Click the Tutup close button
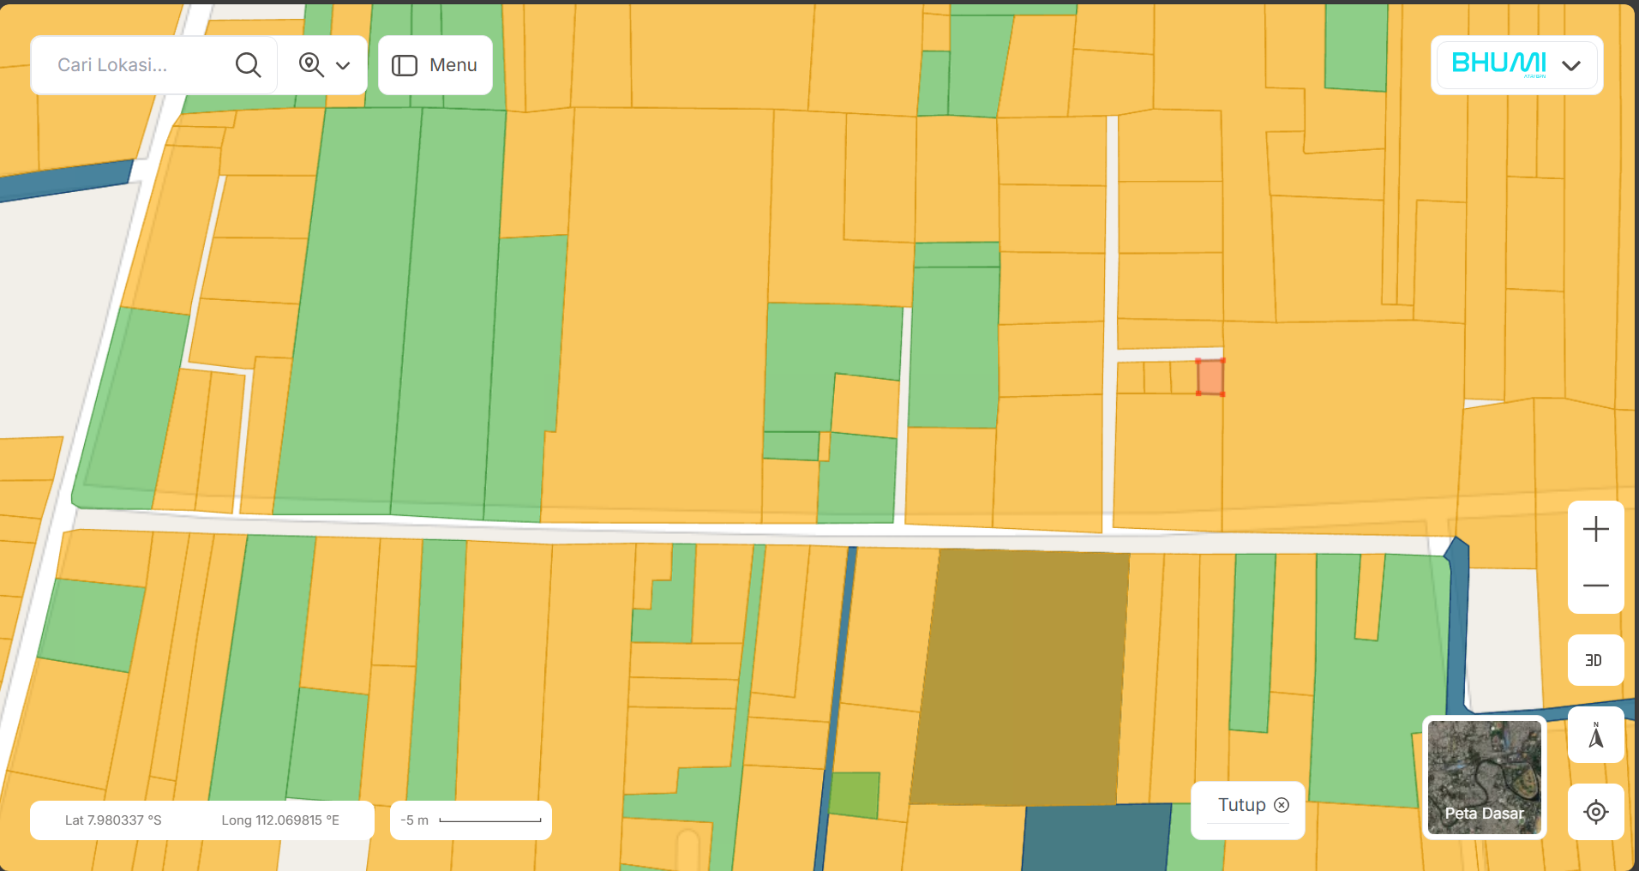This screenshot has width=1639, height=871. coord(1252,805)
